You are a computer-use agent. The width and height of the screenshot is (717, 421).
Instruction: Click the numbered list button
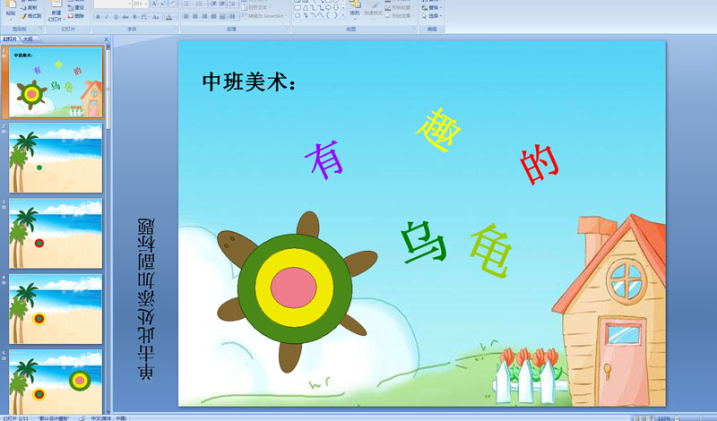tap(201, 4)
